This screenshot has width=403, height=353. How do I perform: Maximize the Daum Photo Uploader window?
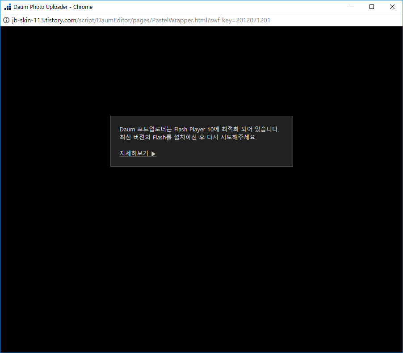click(x=372, y=7)
